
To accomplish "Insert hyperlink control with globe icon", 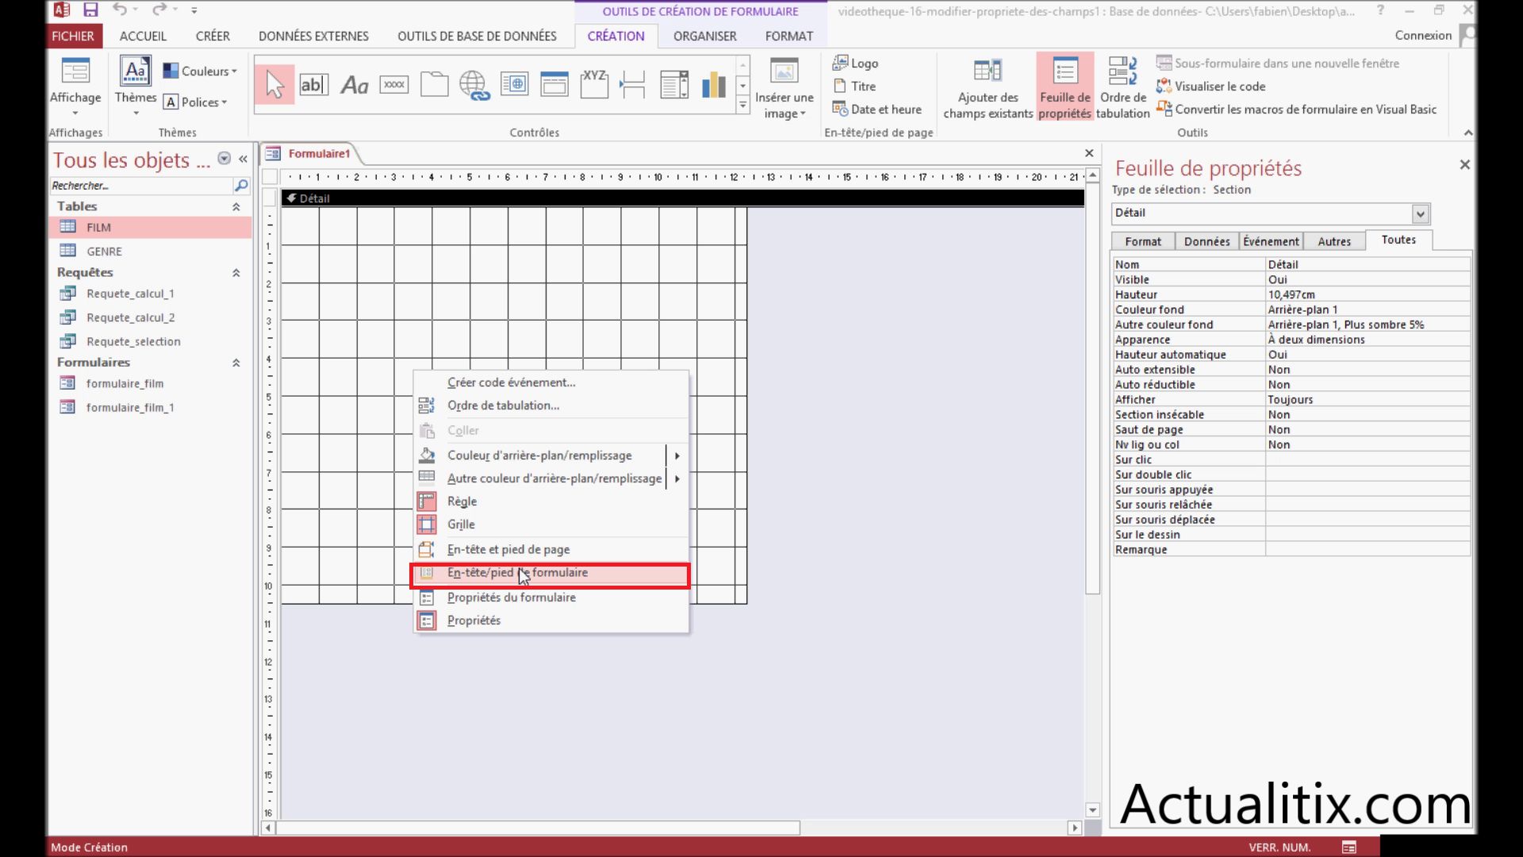I will pos(474,85).
